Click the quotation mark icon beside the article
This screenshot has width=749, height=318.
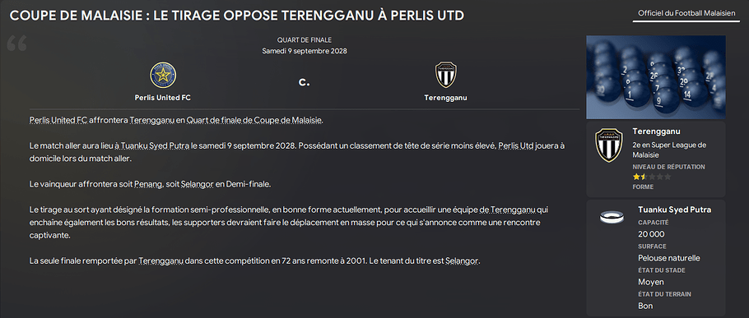17,44
